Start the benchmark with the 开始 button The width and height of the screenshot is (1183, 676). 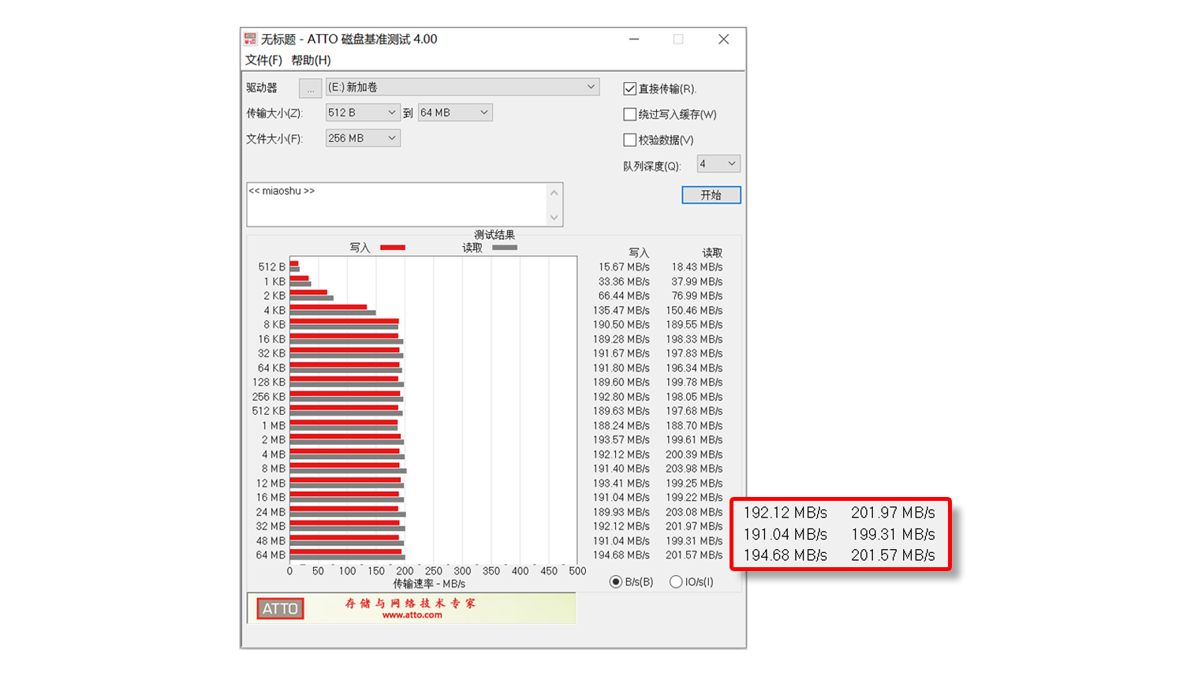point(711,195)
